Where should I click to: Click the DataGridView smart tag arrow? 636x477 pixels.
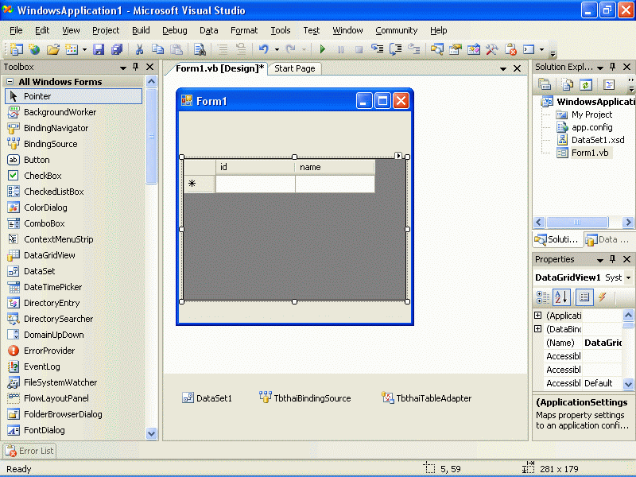click(398, 156)
